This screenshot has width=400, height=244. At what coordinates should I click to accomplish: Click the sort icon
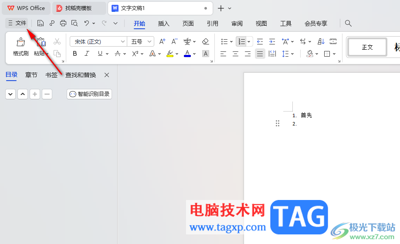[321, 41]
